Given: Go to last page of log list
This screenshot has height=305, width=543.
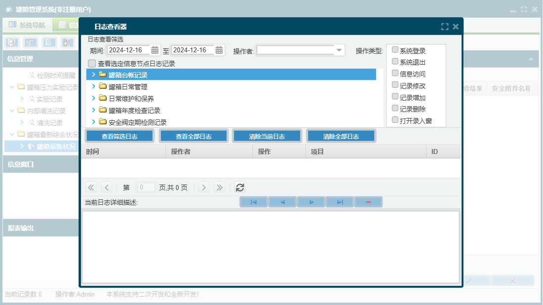Looking at the screenshot, I should click(x=219, y=188).
